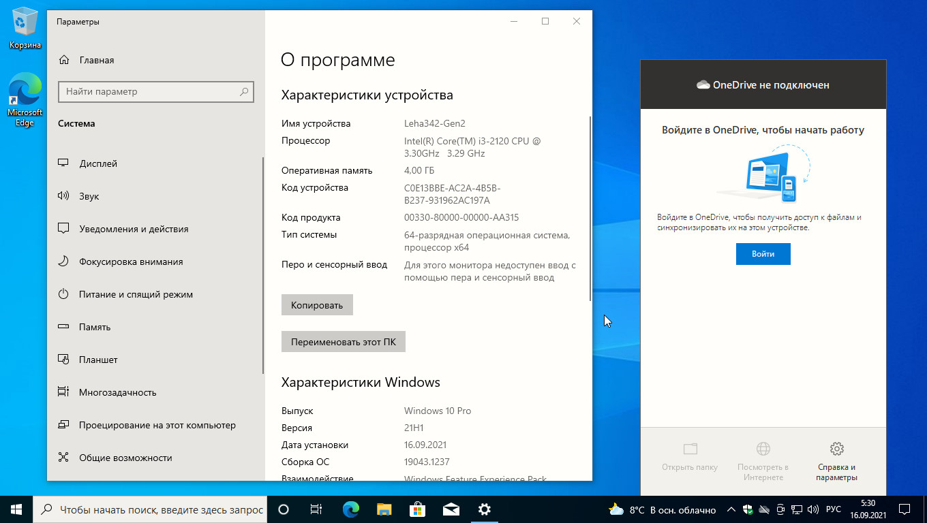Click the product code 00330-80000-00000-AA315
This screenshot has width=927, height=523.
(461, 217)
